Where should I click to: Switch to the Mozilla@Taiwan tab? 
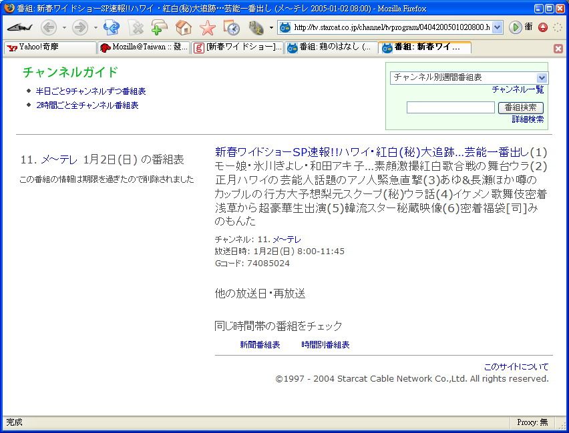click(x=144, y=47)
